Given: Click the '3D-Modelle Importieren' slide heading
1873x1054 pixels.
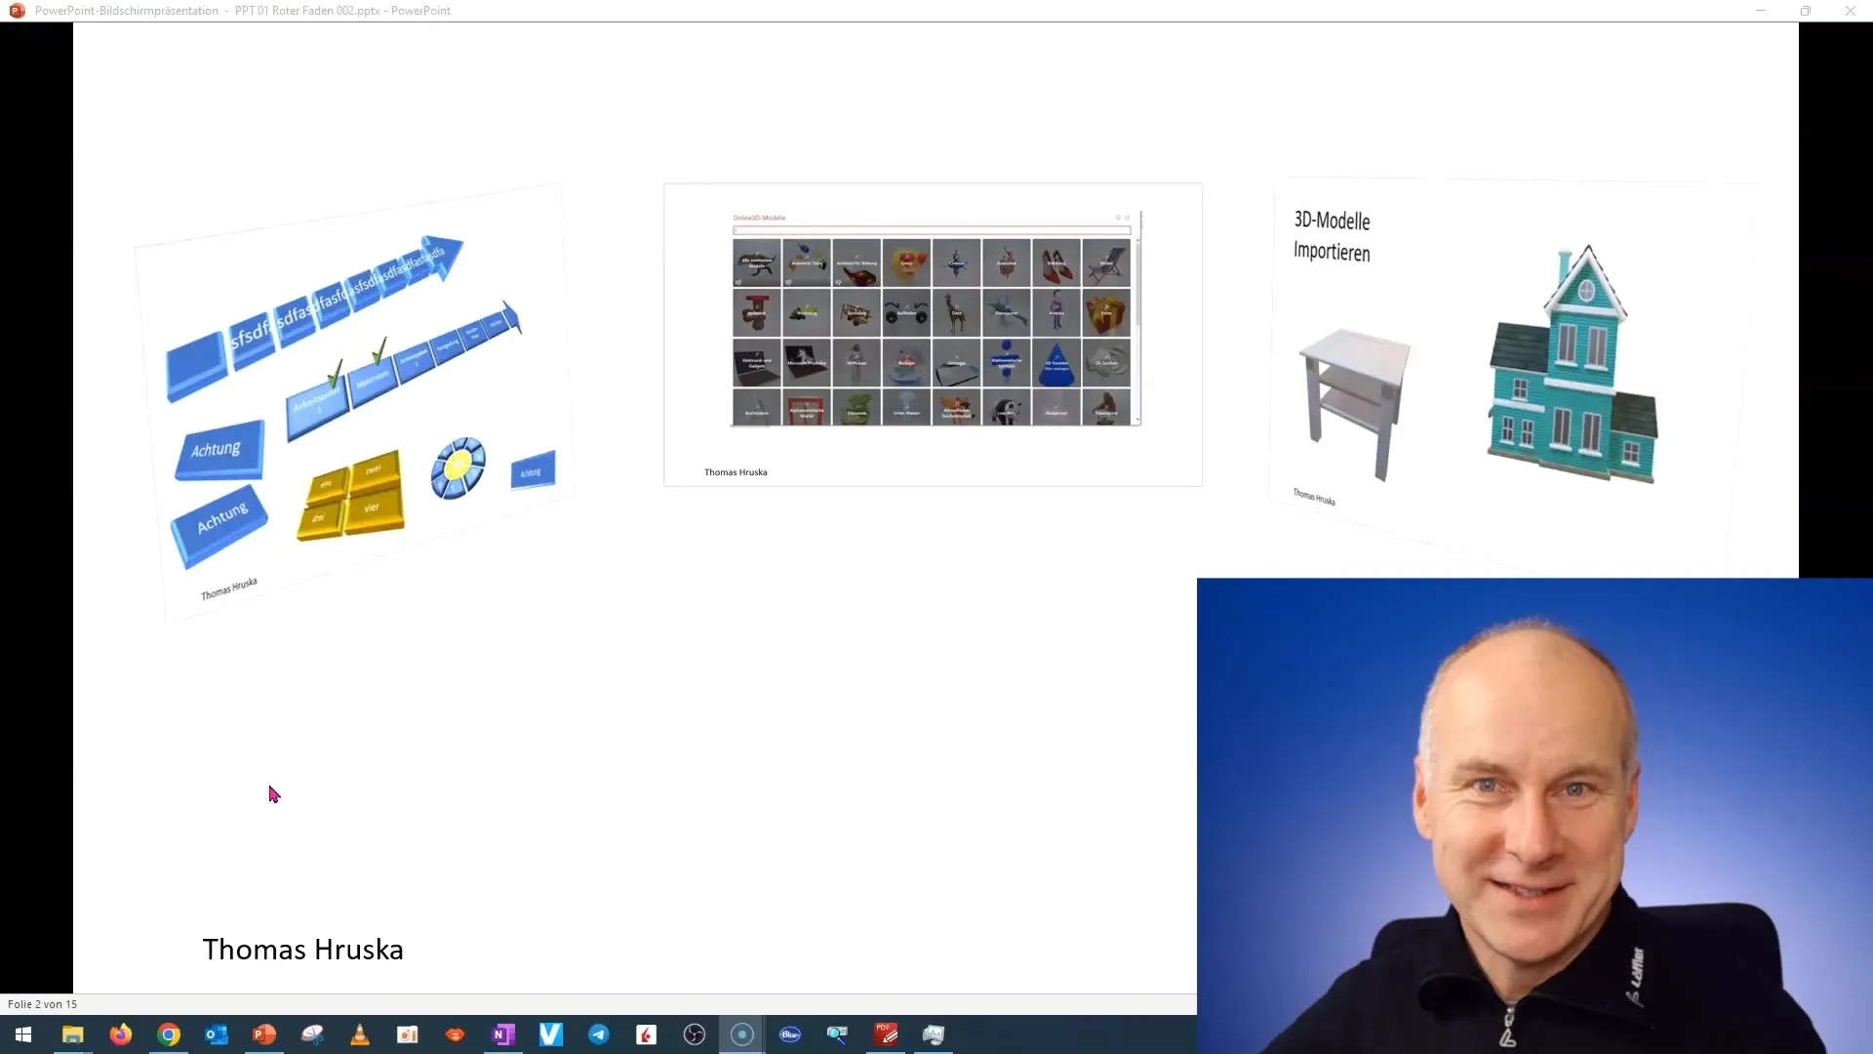Looking at the screenshot, I should (x=1332, y=236).
